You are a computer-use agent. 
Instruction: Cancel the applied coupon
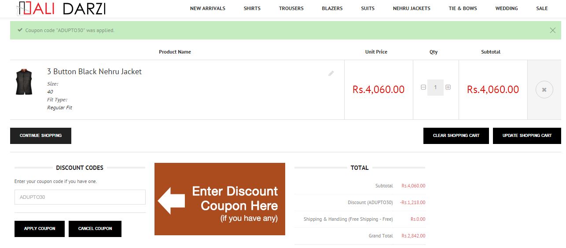pos(95,229)
